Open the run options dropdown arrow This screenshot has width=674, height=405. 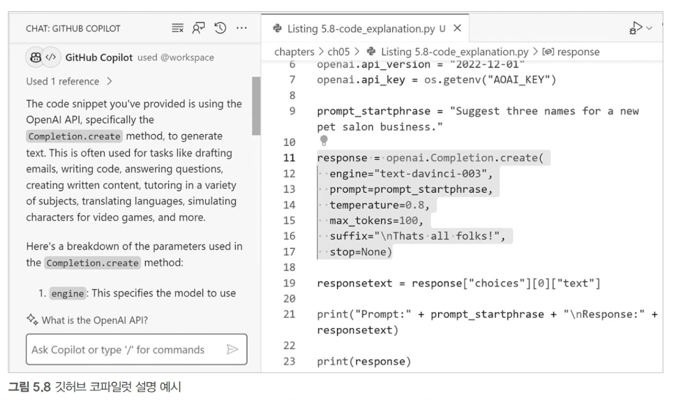(x=650, y=28)
